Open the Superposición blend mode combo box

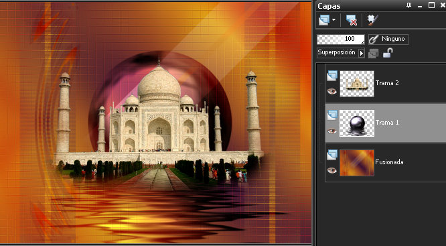[x=341, y=53]
